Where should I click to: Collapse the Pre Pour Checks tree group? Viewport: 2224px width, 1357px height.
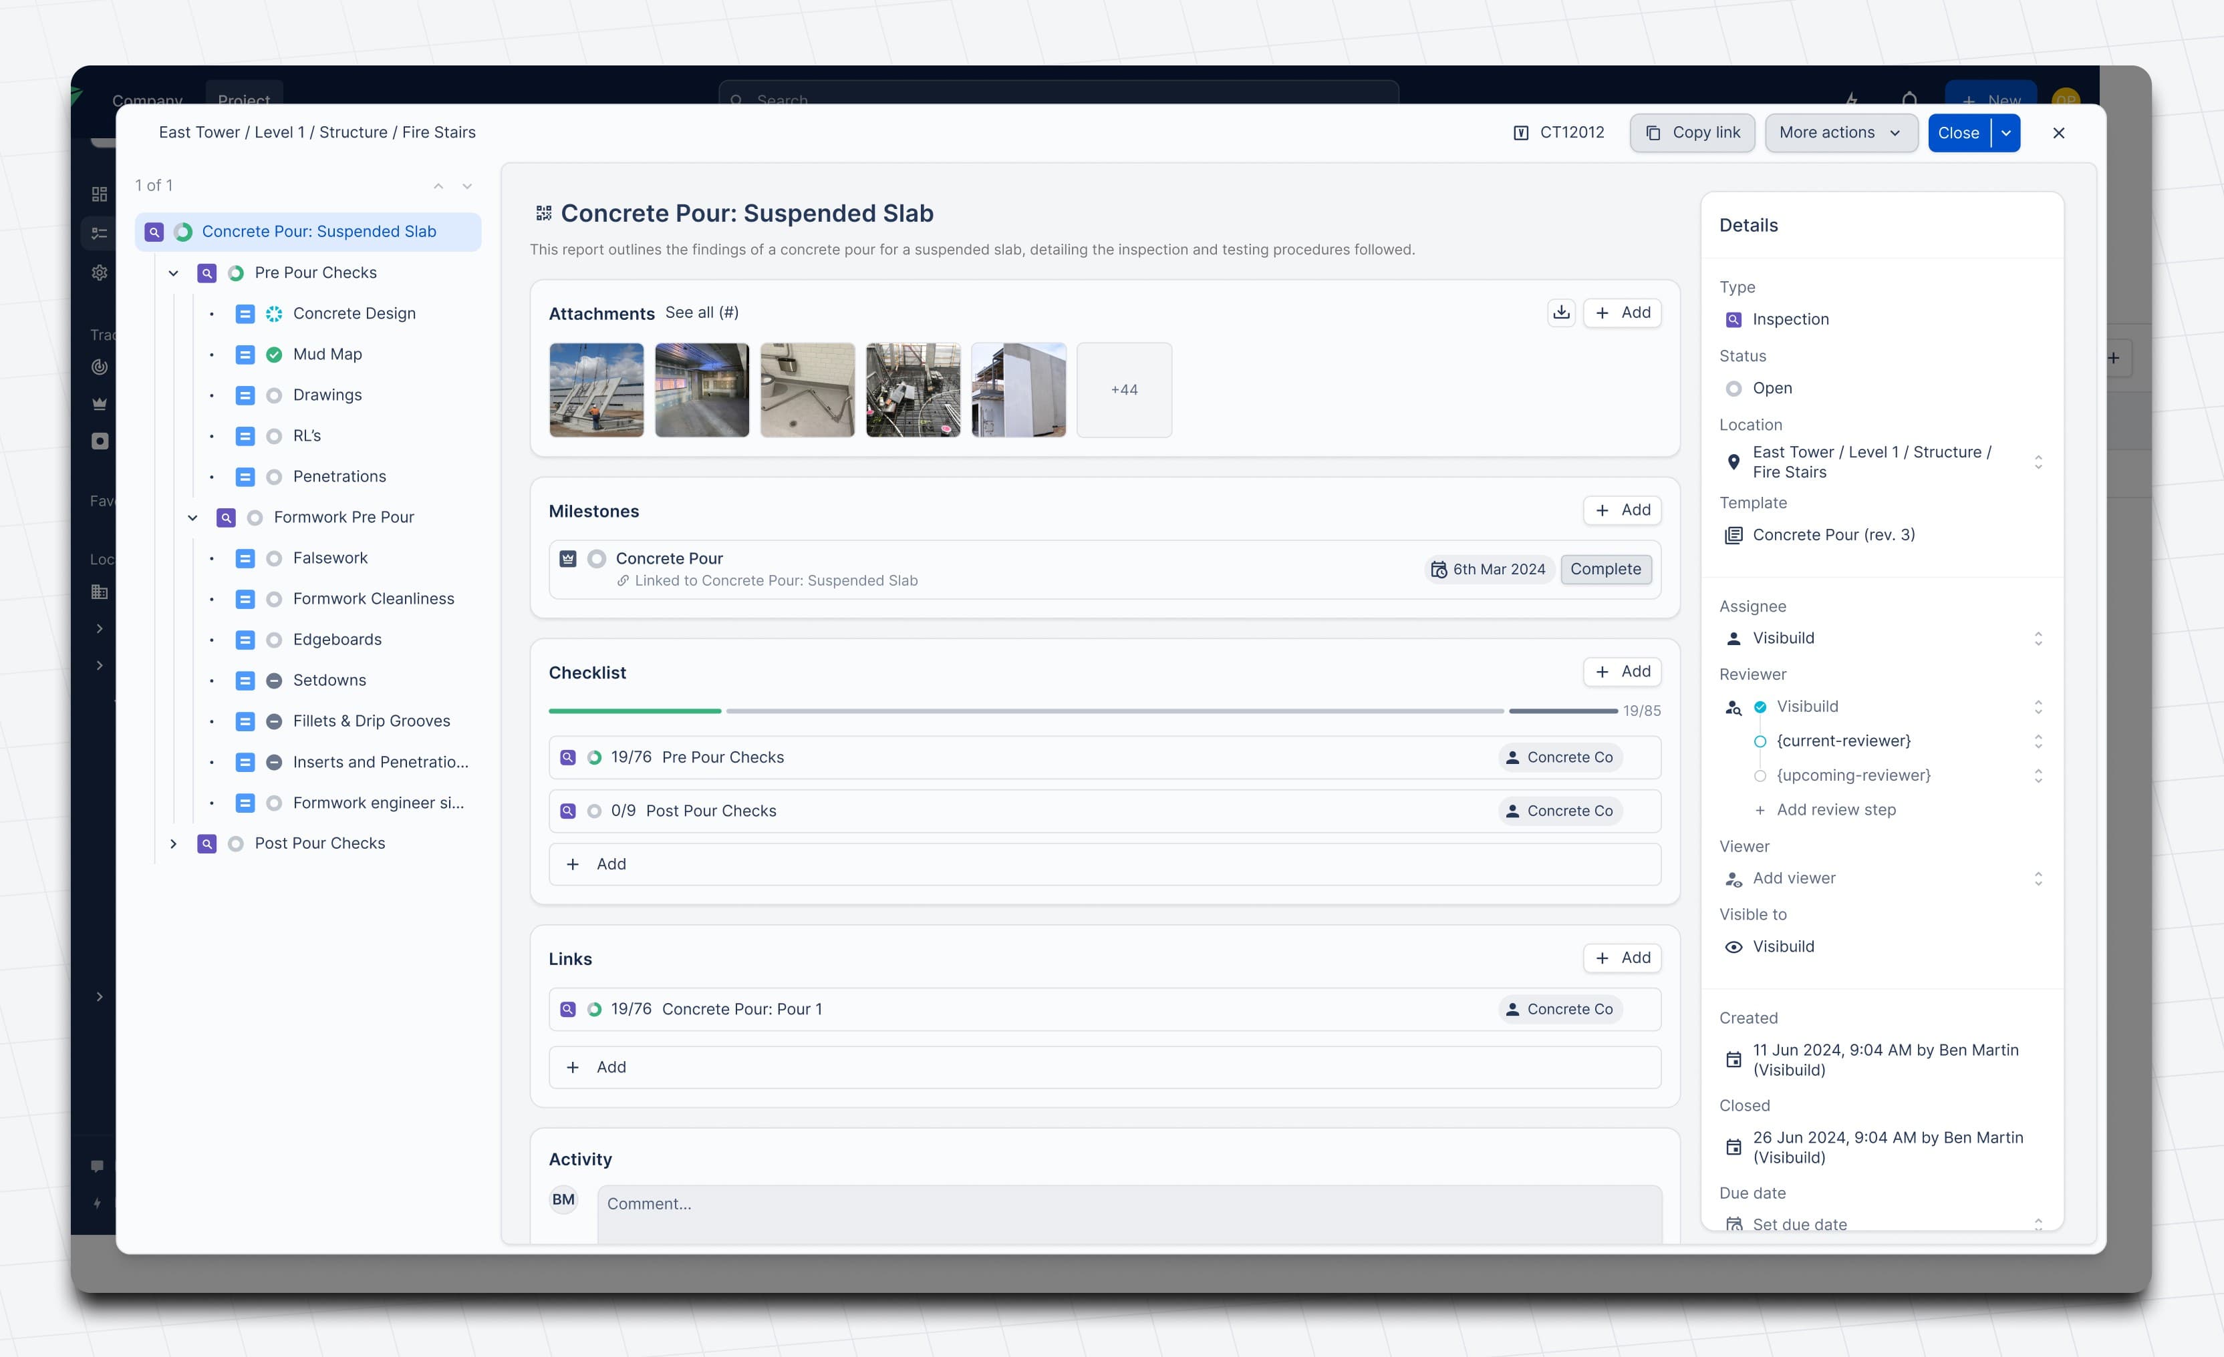[173, 272]
